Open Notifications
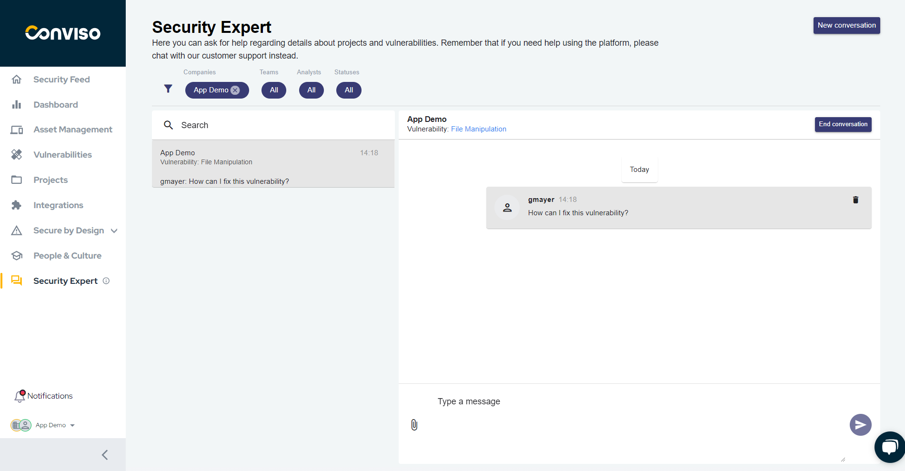Viewport: 905px width, 471px height. pos(50,396)
